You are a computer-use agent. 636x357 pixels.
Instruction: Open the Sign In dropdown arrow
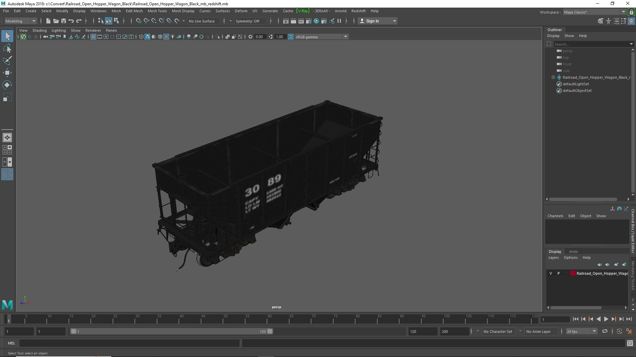click(x=394, y=21)
